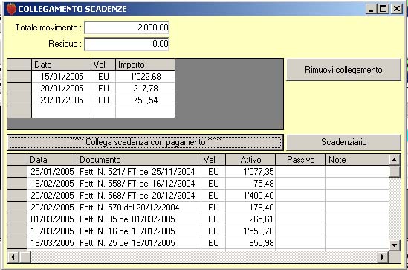Select the 217,78 importo cell
Image resolution: width=408 pixels, height=270 pixels.
coord(145,89)
